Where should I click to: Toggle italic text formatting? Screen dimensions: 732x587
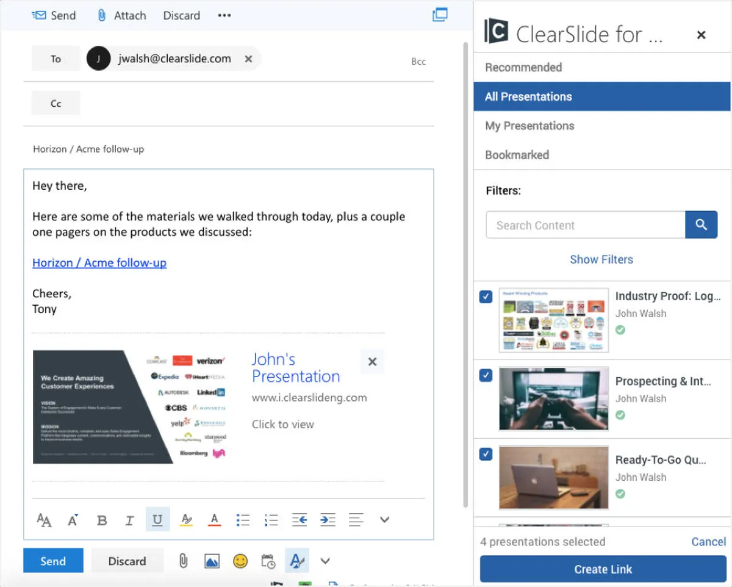tap(129, 520)
